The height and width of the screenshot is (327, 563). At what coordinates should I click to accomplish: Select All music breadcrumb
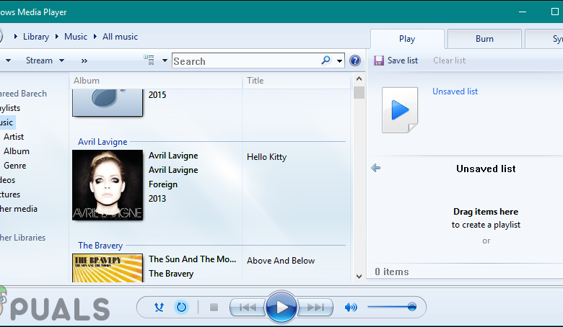tap(120, 37)
